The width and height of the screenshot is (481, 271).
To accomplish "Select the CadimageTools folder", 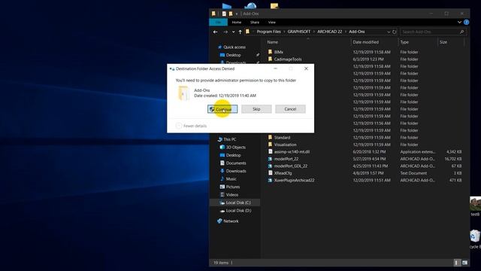I will pyautogui.click(x=288, y=59).
